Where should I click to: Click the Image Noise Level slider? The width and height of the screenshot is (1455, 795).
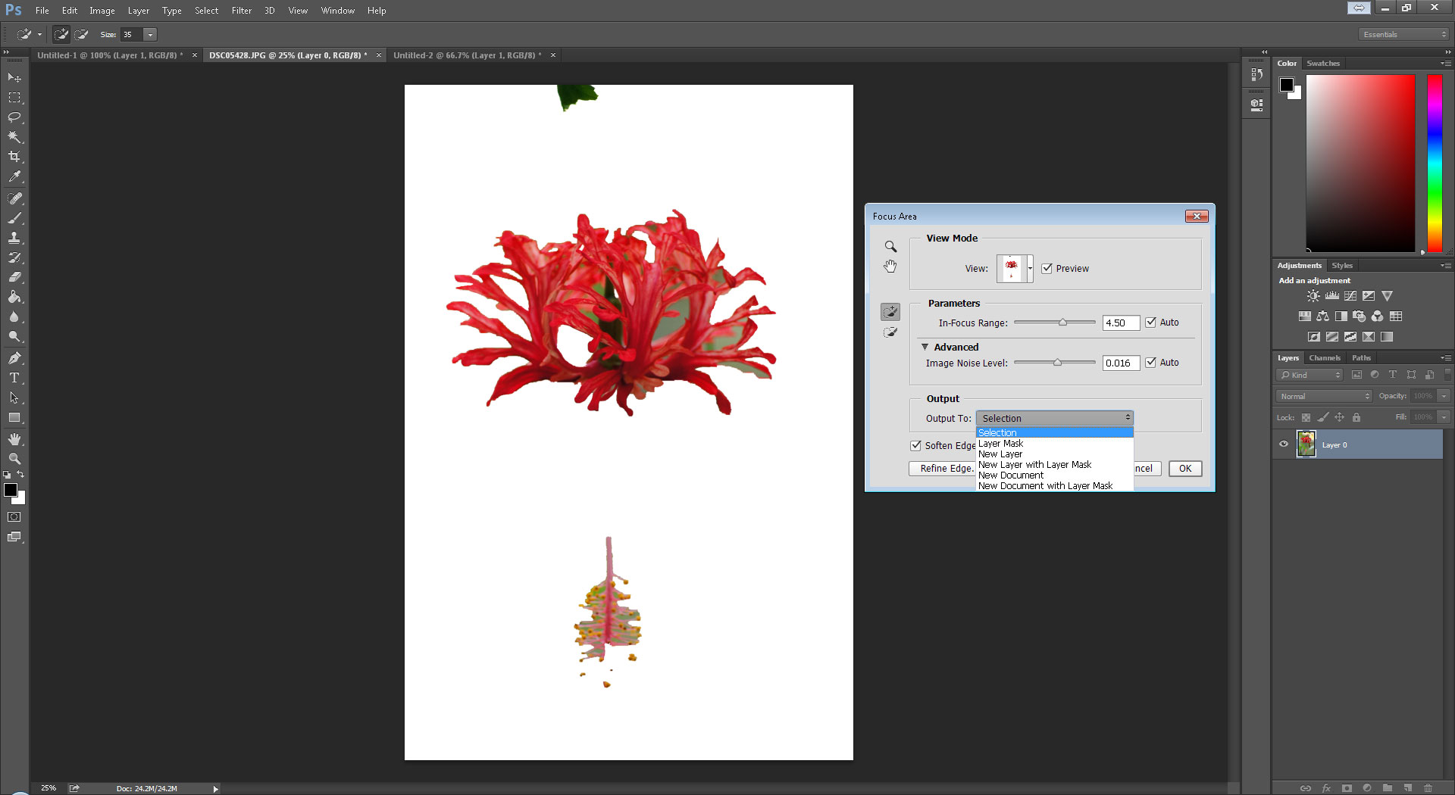click(1056, 363)
